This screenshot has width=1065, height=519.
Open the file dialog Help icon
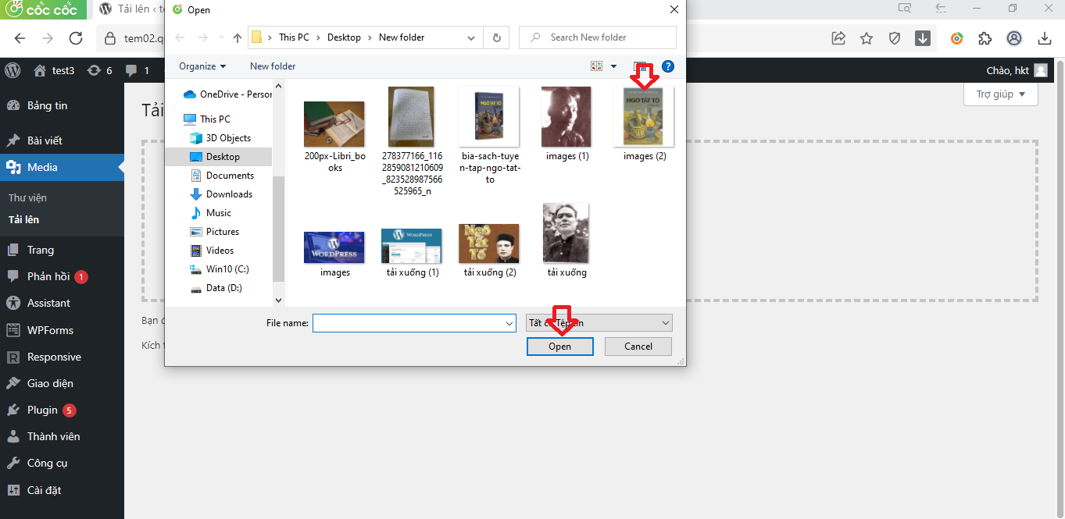point(668,66)
